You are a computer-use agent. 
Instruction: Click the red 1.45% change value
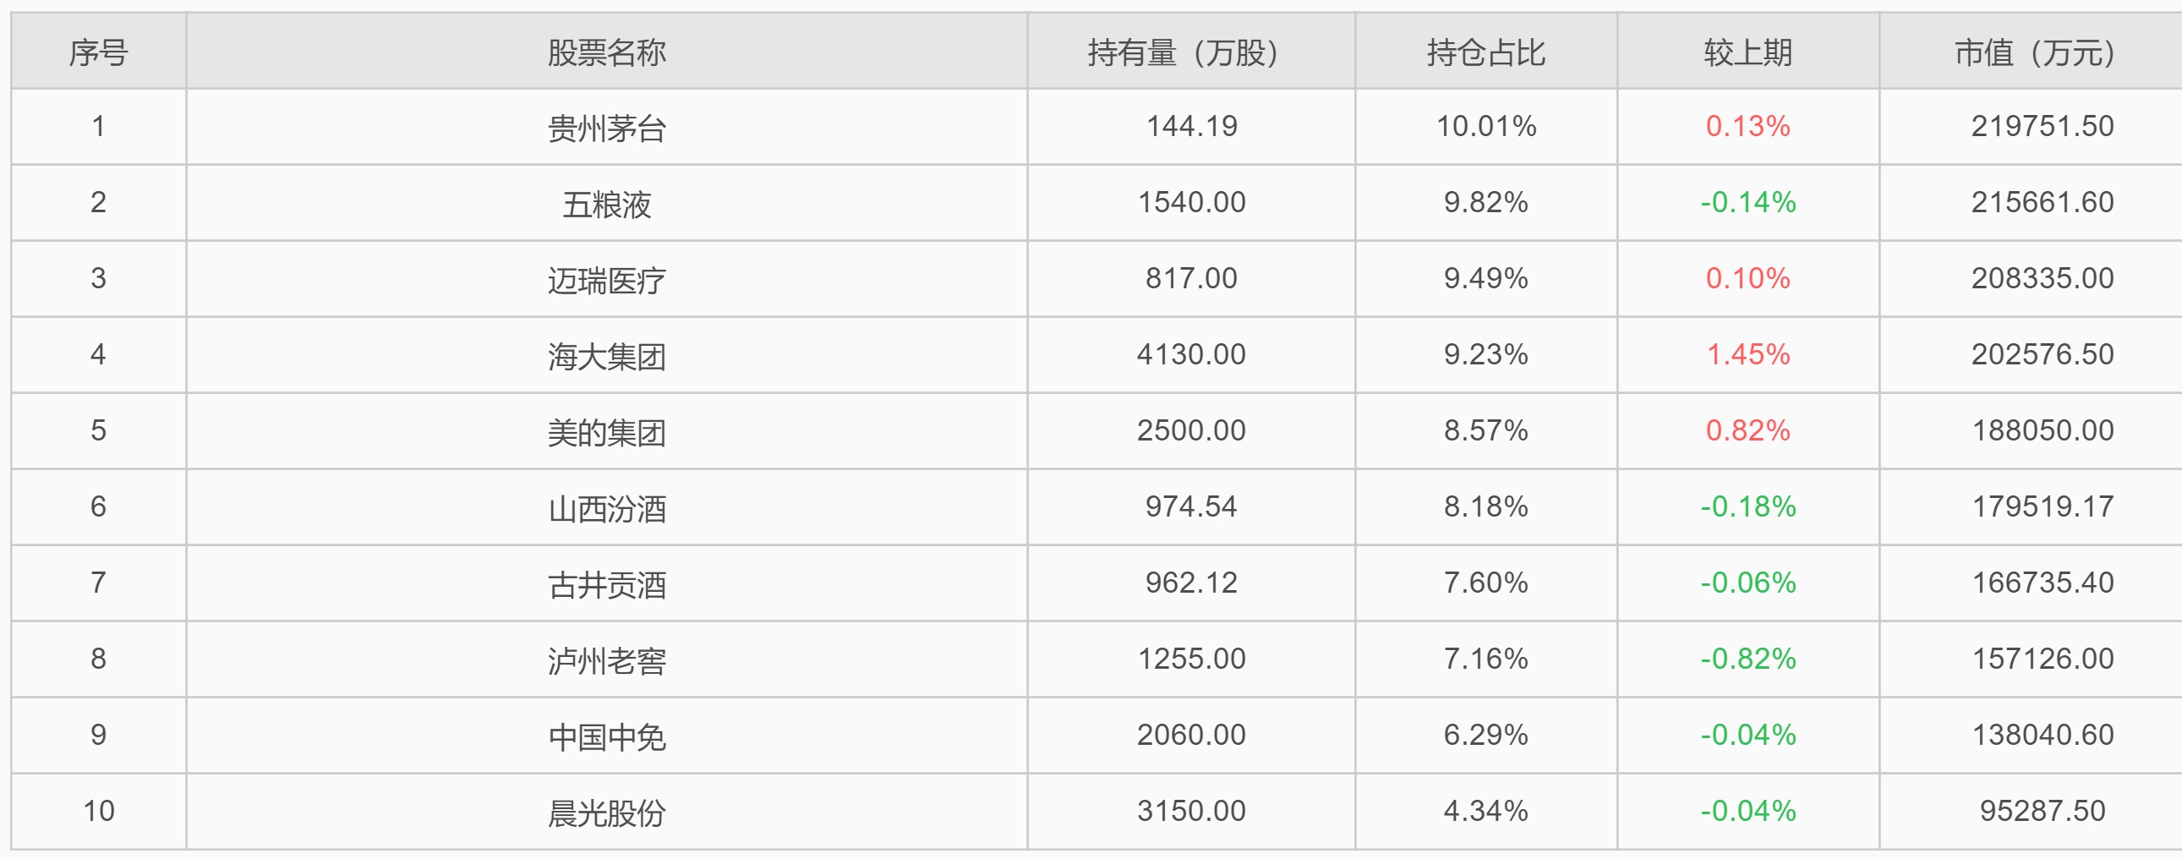(1747, 354)
